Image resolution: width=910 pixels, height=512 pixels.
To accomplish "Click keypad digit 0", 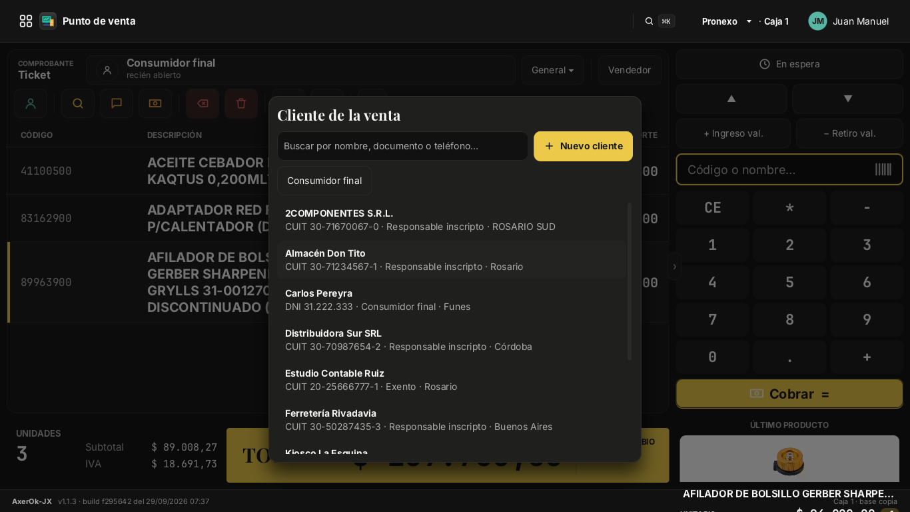I will [713, 357].
